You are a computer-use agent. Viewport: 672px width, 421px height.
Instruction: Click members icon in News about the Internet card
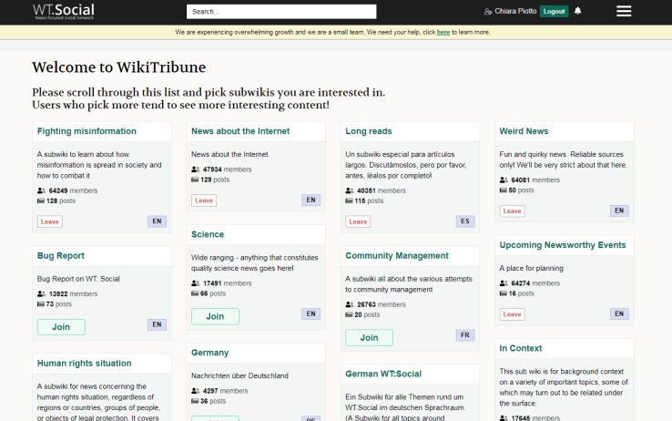coord(196,169)
